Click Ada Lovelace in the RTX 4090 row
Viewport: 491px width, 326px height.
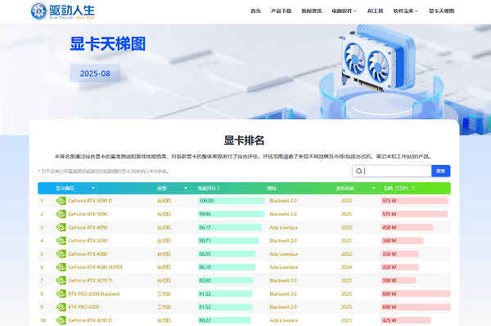(x=284, y=227)
